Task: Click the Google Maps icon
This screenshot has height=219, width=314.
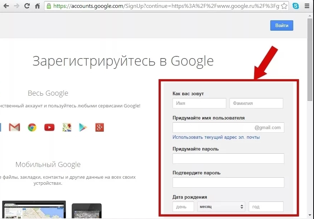Action: coord(66,127)
